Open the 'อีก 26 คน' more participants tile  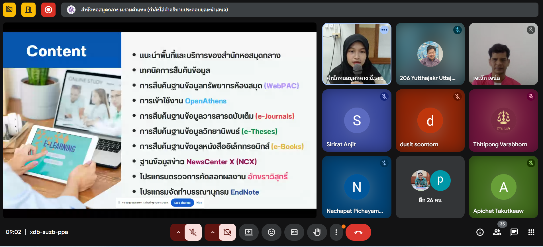[430, 187]
